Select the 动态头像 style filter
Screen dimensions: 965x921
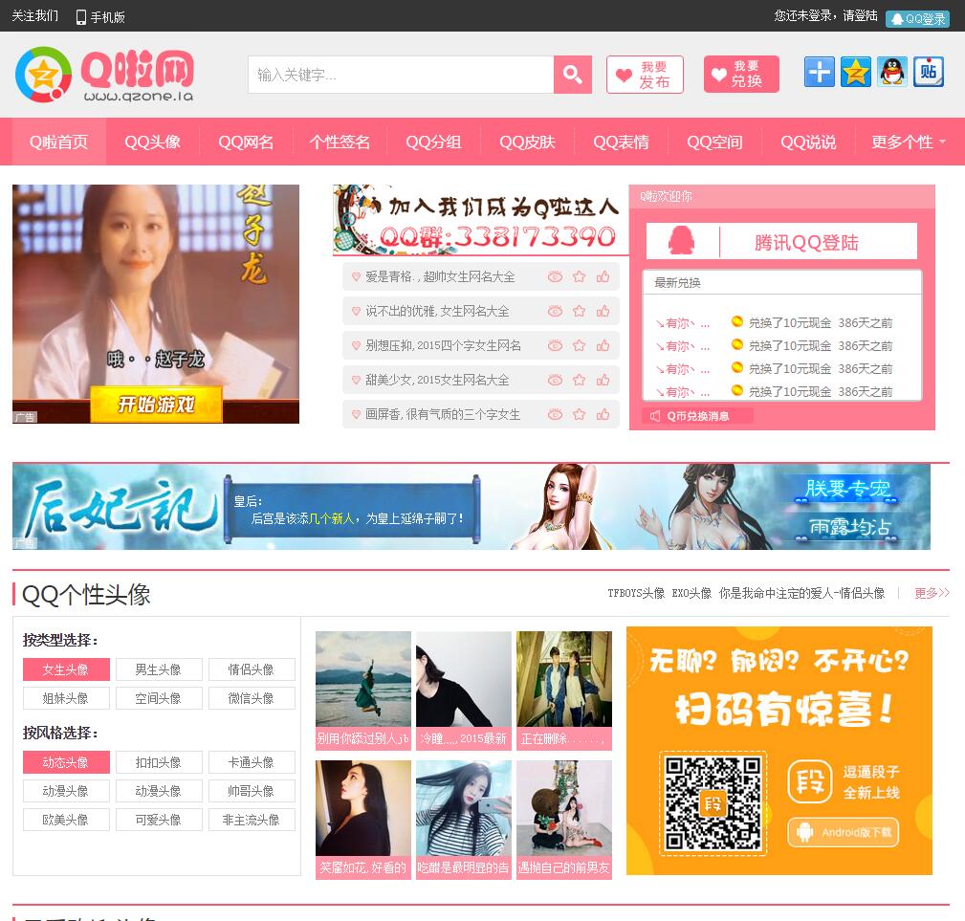coord(66,762)
